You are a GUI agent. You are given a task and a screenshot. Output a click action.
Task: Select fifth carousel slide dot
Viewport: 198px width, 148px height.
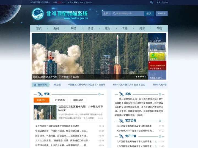(145, 77)
